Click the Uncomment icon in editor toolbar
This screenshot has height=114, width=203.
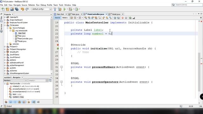coord(134,18)
